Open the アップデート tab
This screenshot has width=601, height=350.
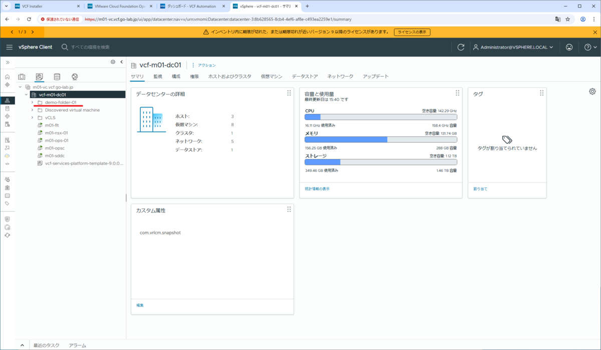(376, 76)
